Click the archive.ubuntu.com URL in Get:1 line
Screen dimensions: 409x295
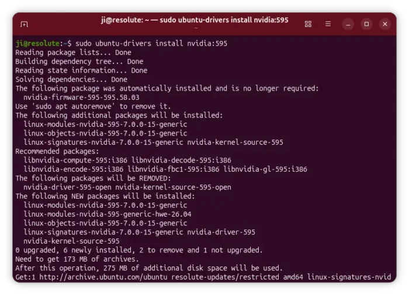103,277
